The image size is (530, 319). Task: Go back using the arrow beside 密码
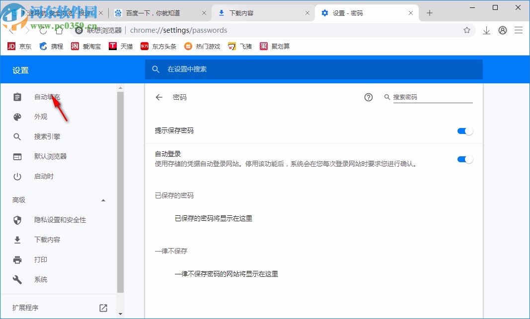click(x=158, y=97)
